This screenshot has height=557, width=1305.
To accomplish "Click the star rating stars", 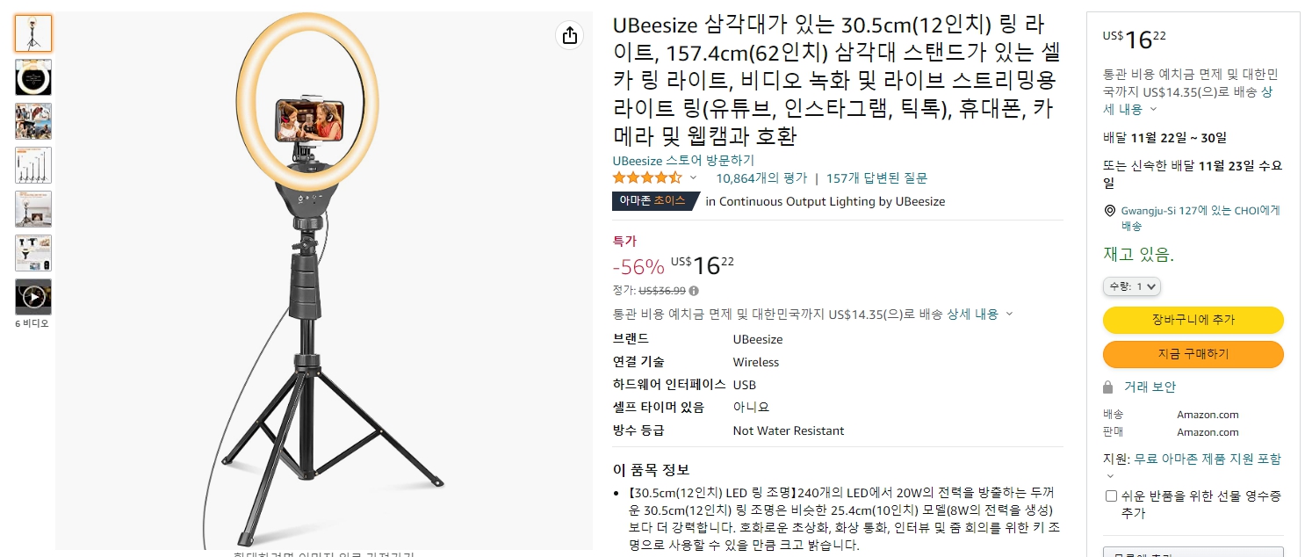I will click(x=648, y=177).
